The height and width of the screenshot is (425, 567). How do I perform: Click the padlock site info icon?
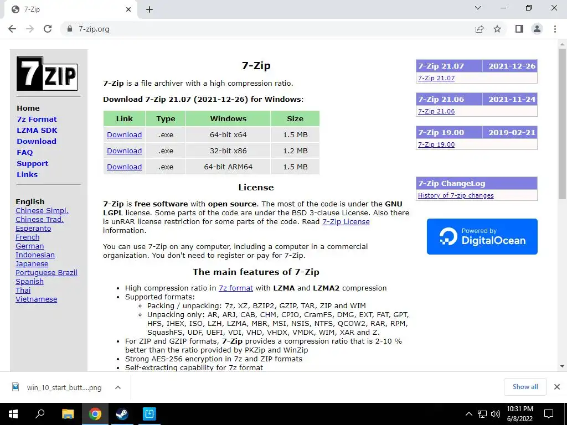(x=70, y=29)
